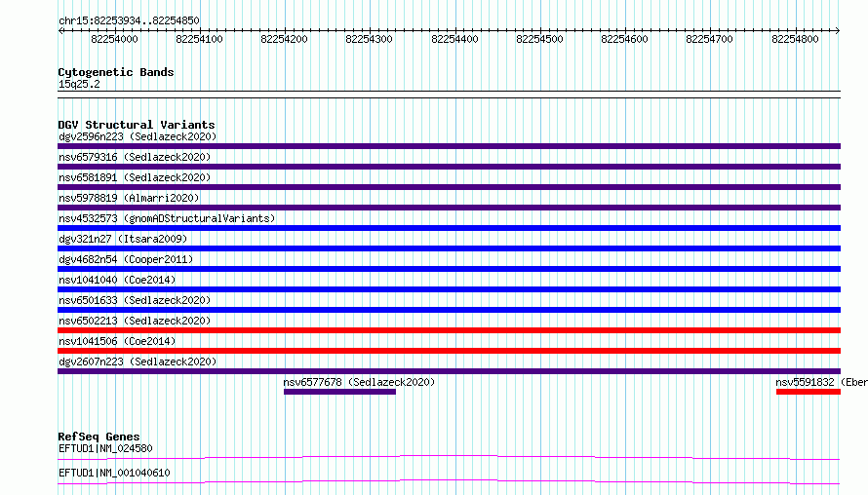Click the Cytogenetic Bands track title
The width and height of the screenshot is (868, 495).
(x=116, y=72)
